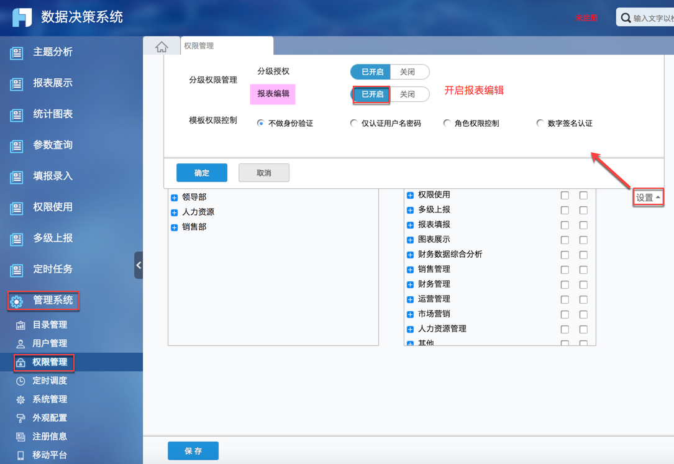The width and height of the screenshot is (674, 464).
Task: Click the 目录管理 icon
Action: (20, 325)
